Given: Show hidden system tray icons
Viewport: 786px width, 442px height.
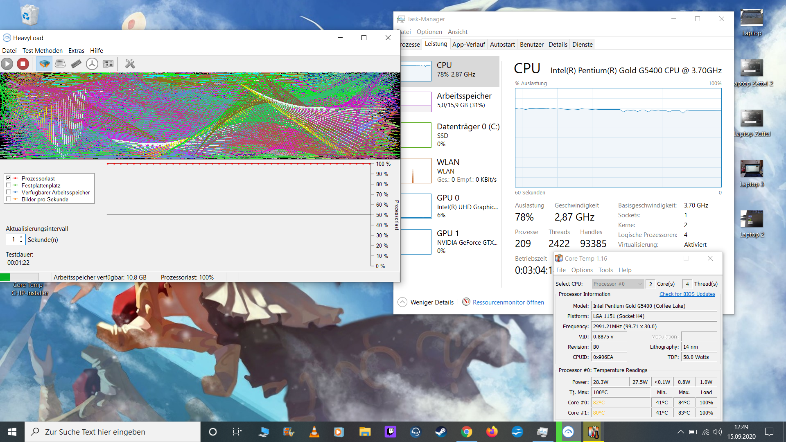Looking at the screenshot, I should (680, 432).
